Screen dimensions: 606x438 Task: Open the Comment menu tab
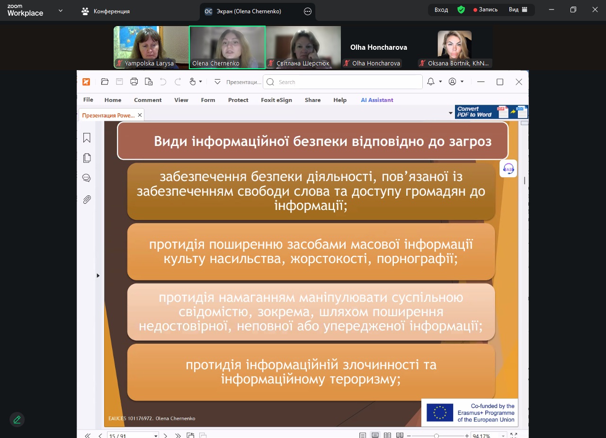pos(148,100)
